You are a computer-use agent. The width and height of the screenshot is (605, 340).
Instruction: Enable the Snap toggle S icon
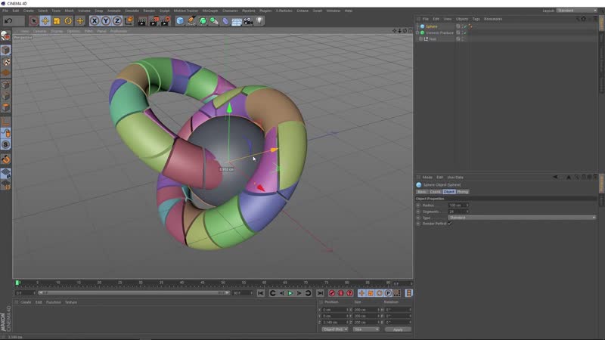[x=6, y=144]
